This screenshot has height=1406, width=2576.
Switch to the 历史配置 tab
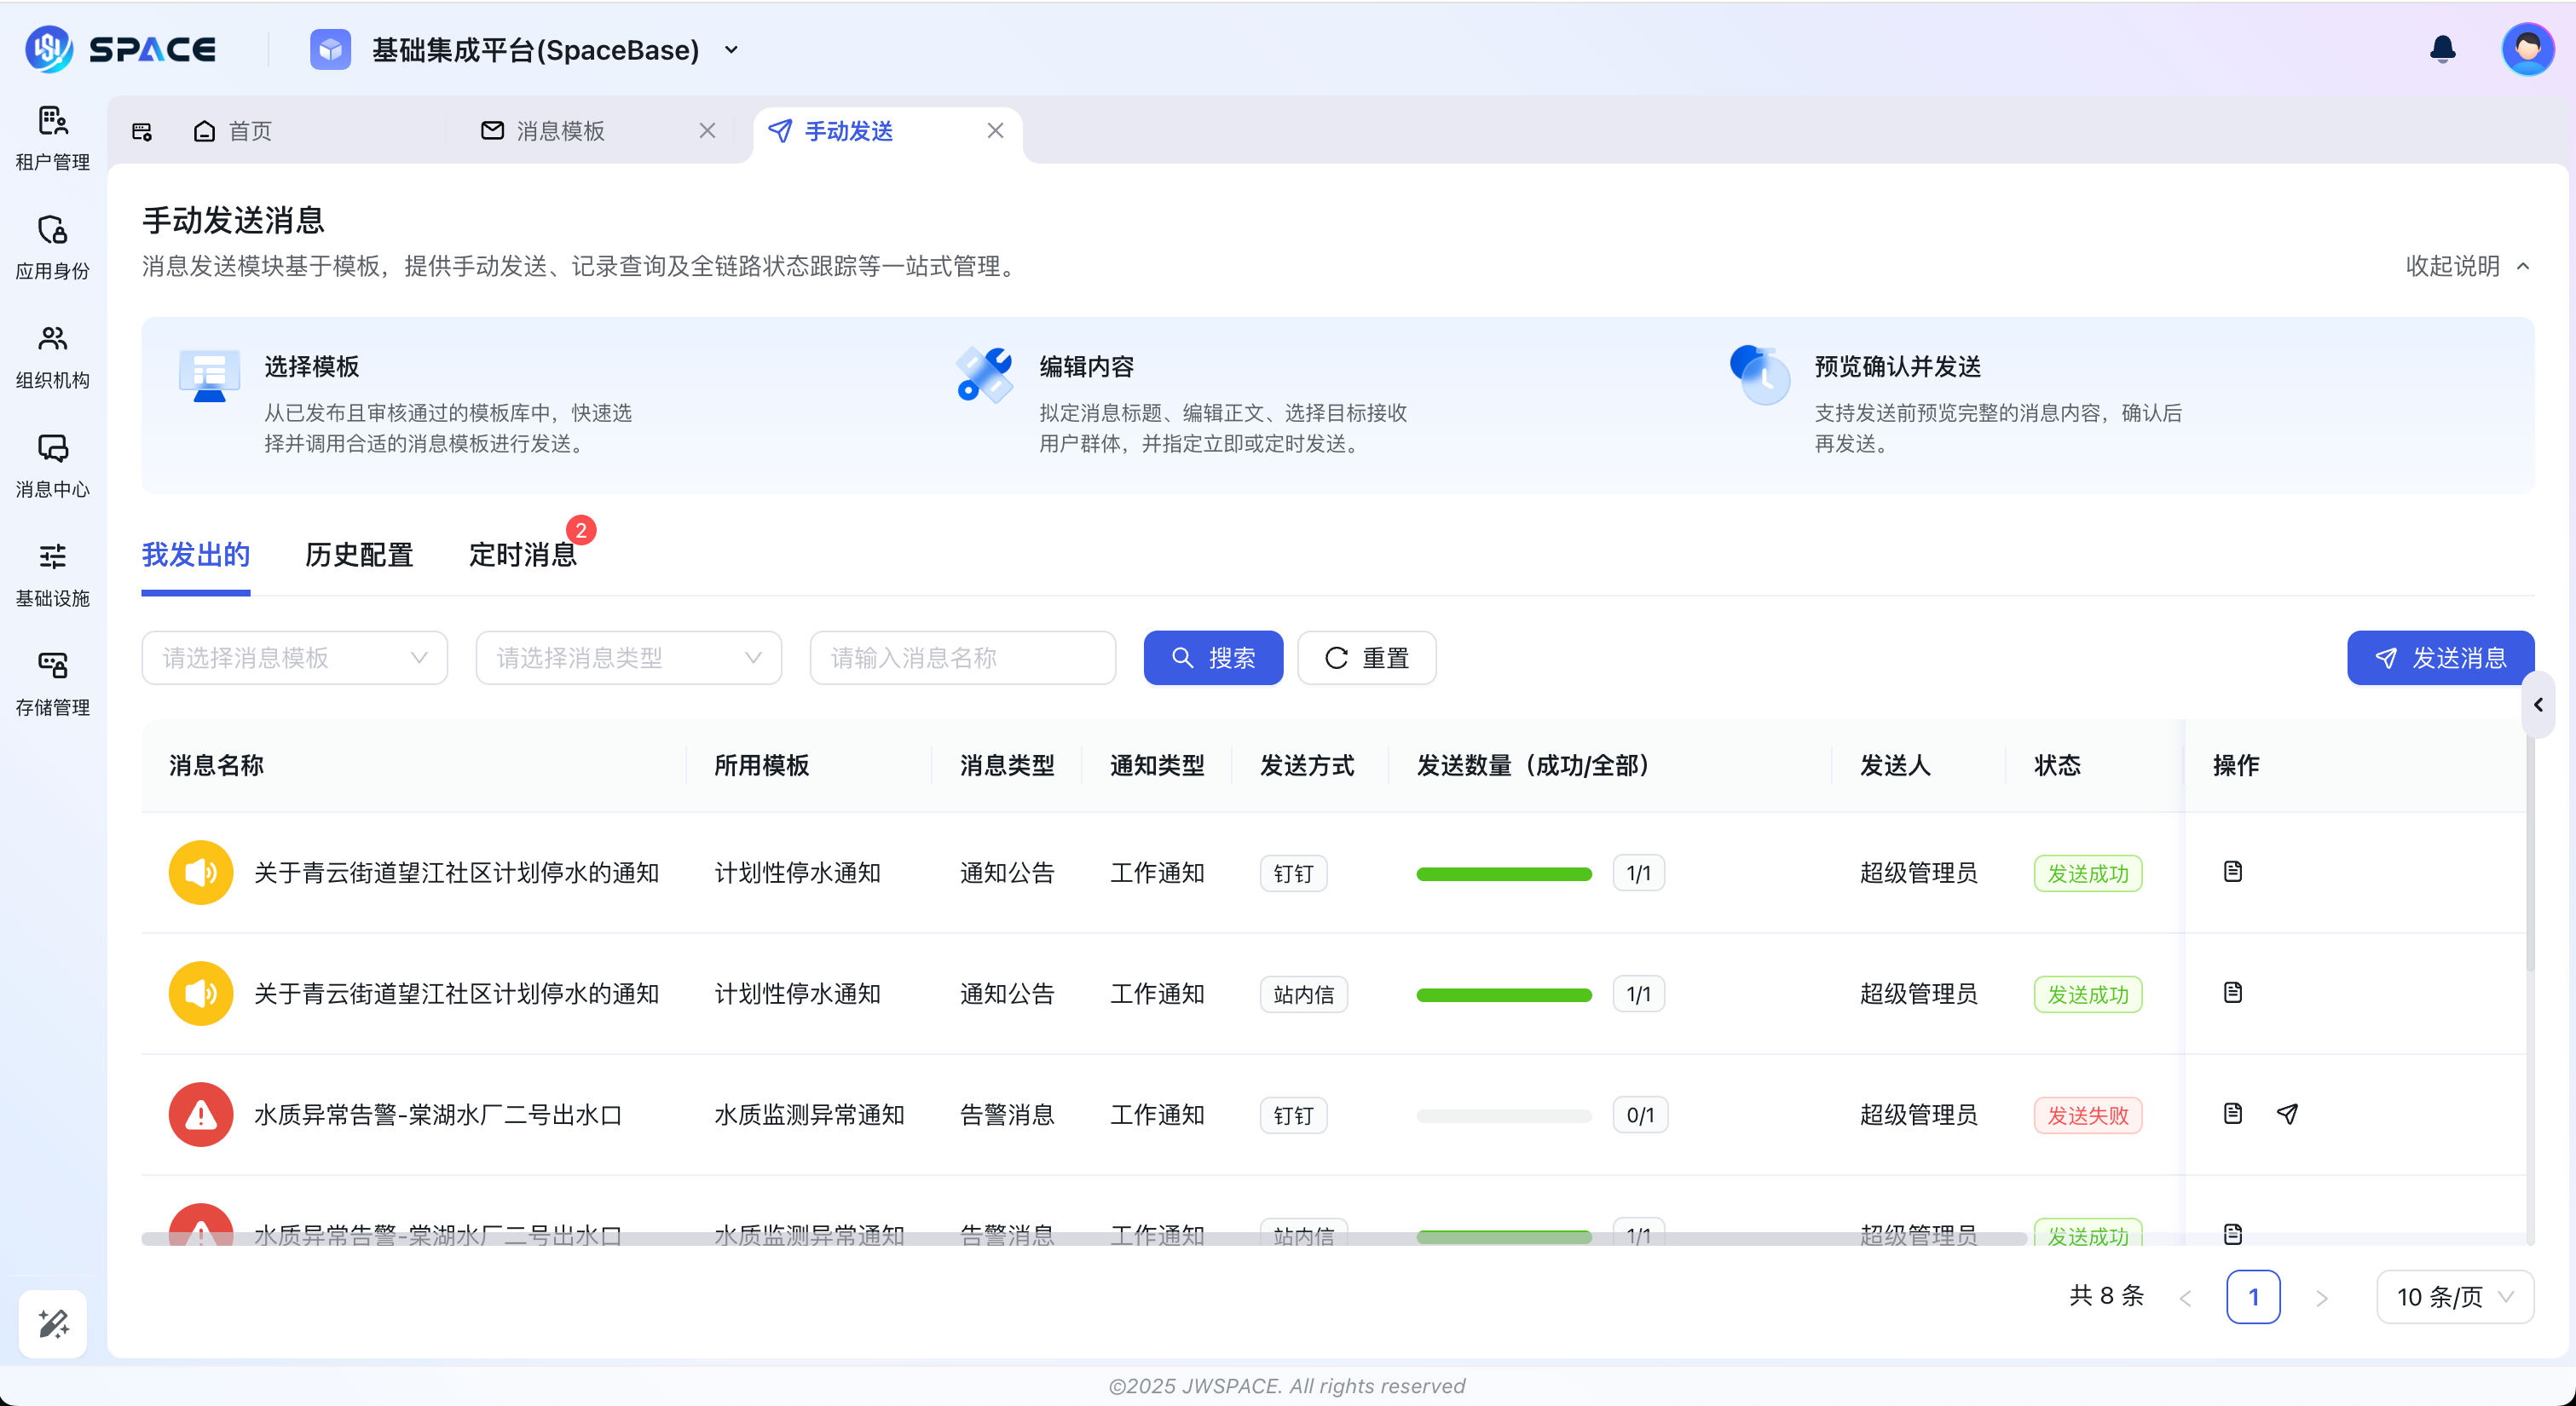pyautogui.click(x=359, y=555)
